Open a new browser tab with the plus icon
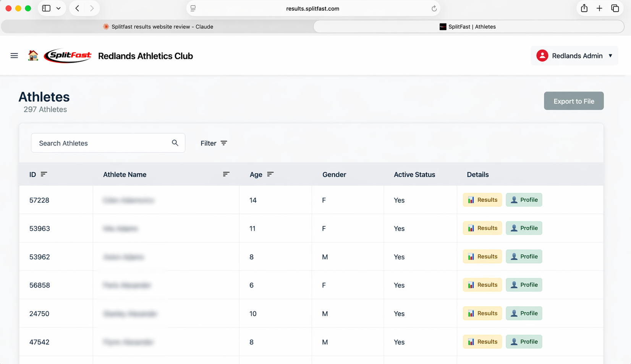Viewport: 631px width, 364px height. (x=599, y=8)
